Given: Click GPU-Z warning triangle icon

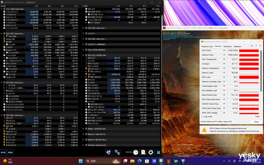Looking at the screenshot, I should point(204,130).
